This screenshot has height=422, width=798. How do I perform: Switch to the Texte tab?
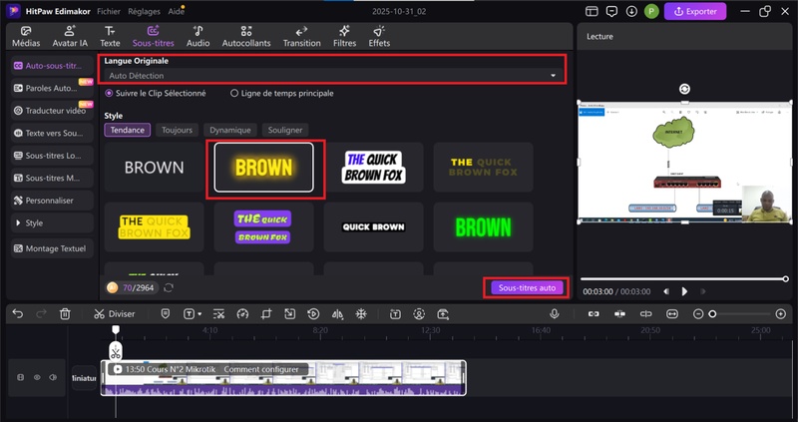pos(110,37)
